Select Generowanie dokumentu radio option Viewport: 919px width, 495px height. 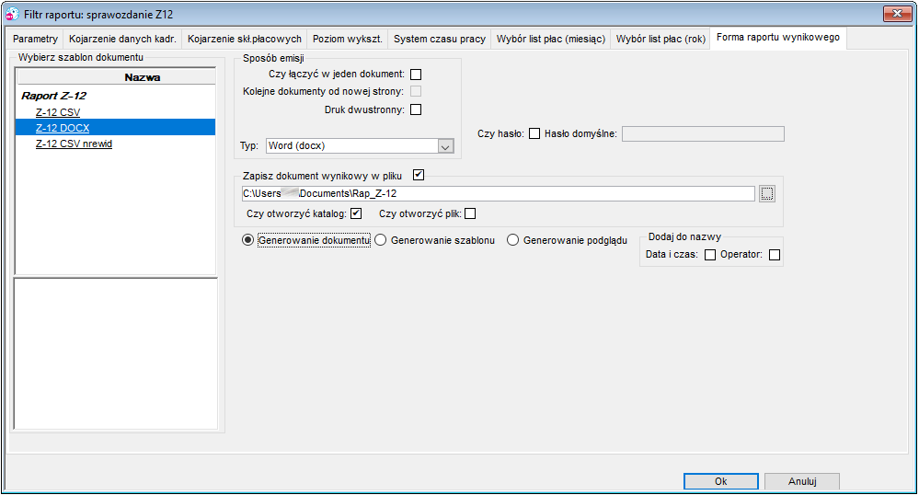click(248, 240)
